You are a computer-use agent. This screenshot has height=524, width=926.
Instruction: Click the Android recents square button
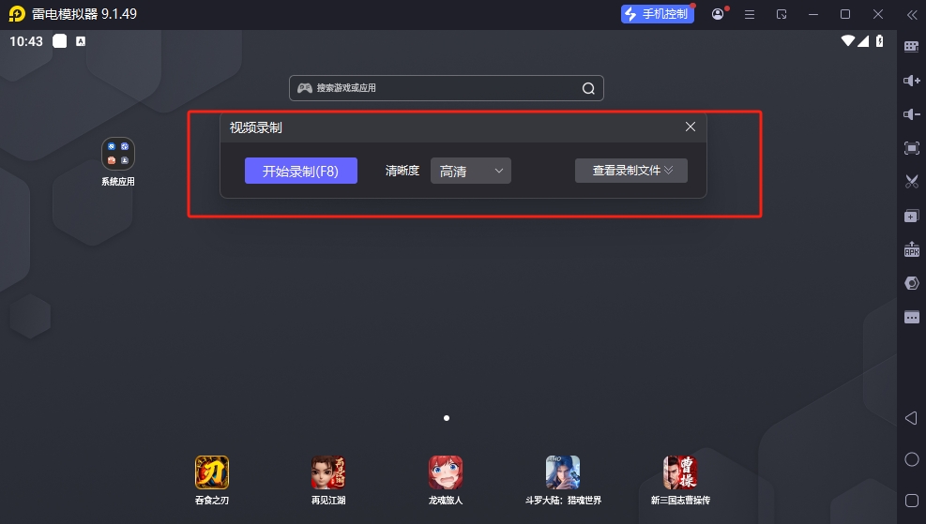[x=912, y=501]
